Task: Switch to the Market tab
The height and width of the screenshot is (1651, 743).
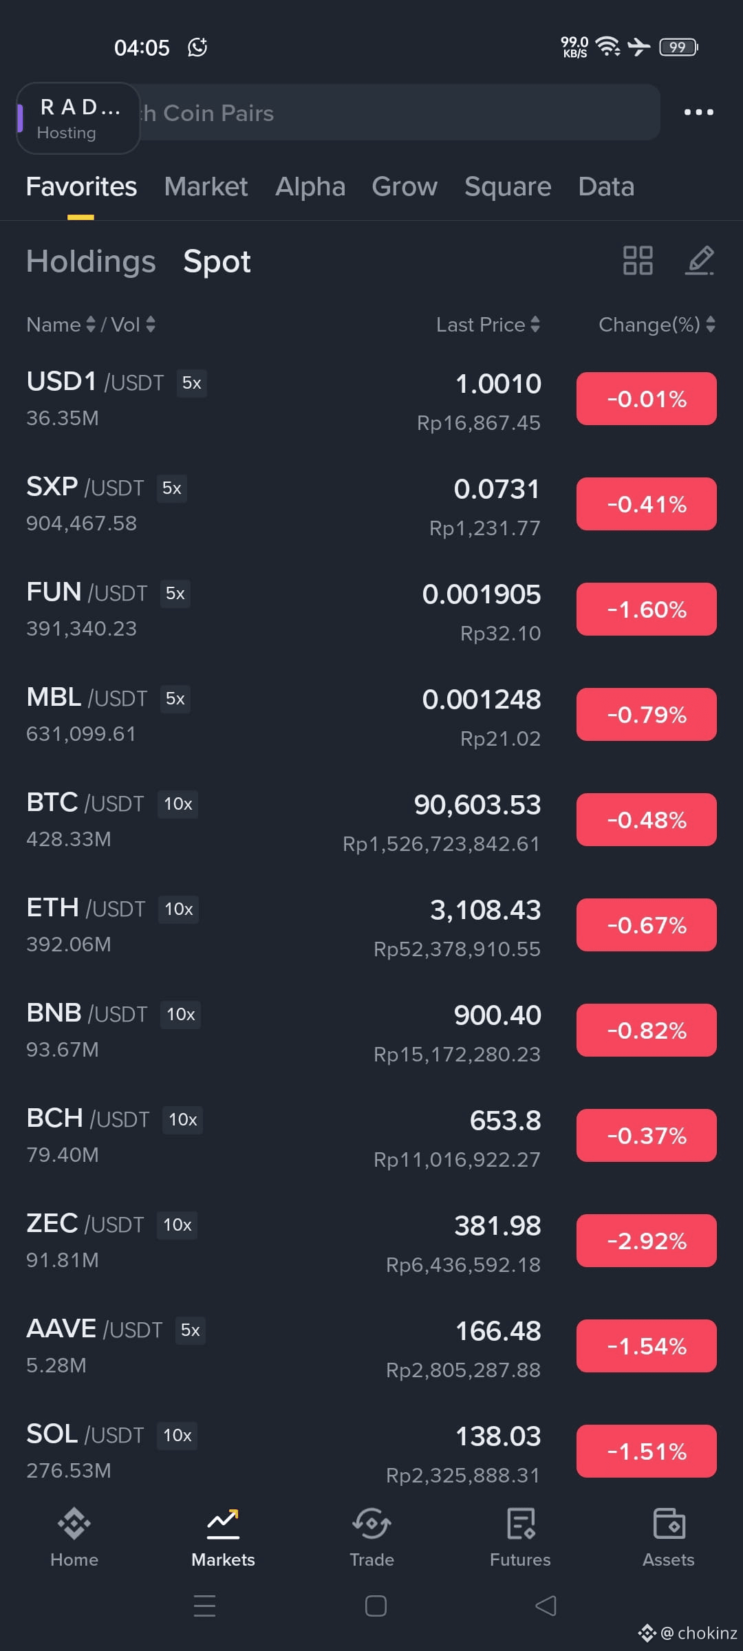Action: [x=206, y=186]
